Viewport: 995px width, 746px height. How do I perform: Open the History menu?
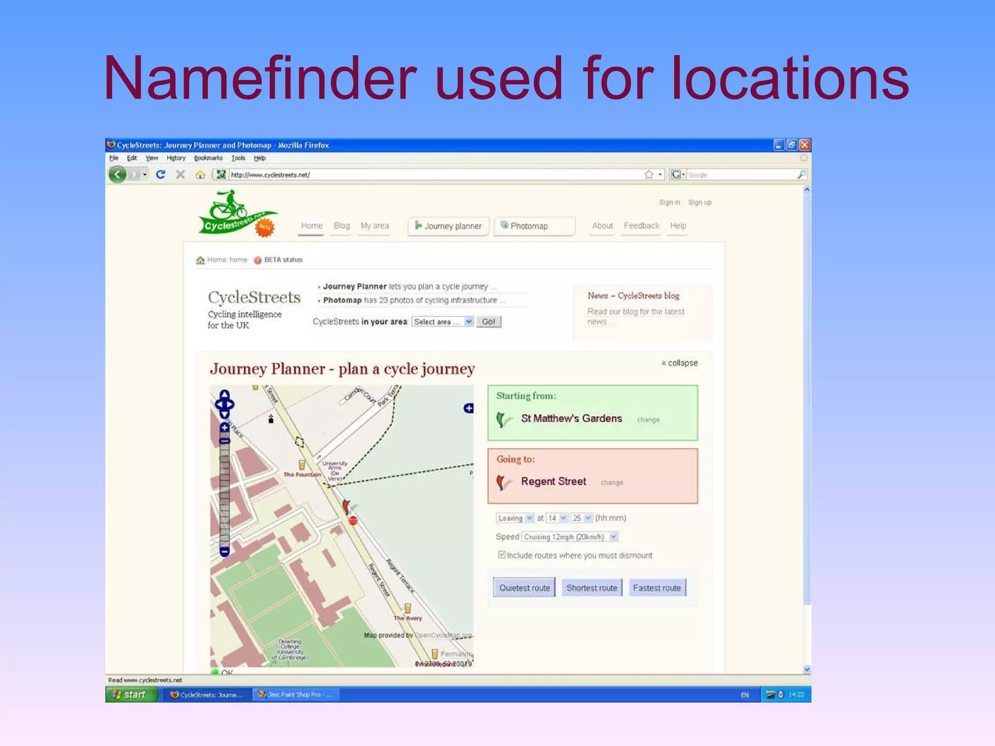point(176,158)
